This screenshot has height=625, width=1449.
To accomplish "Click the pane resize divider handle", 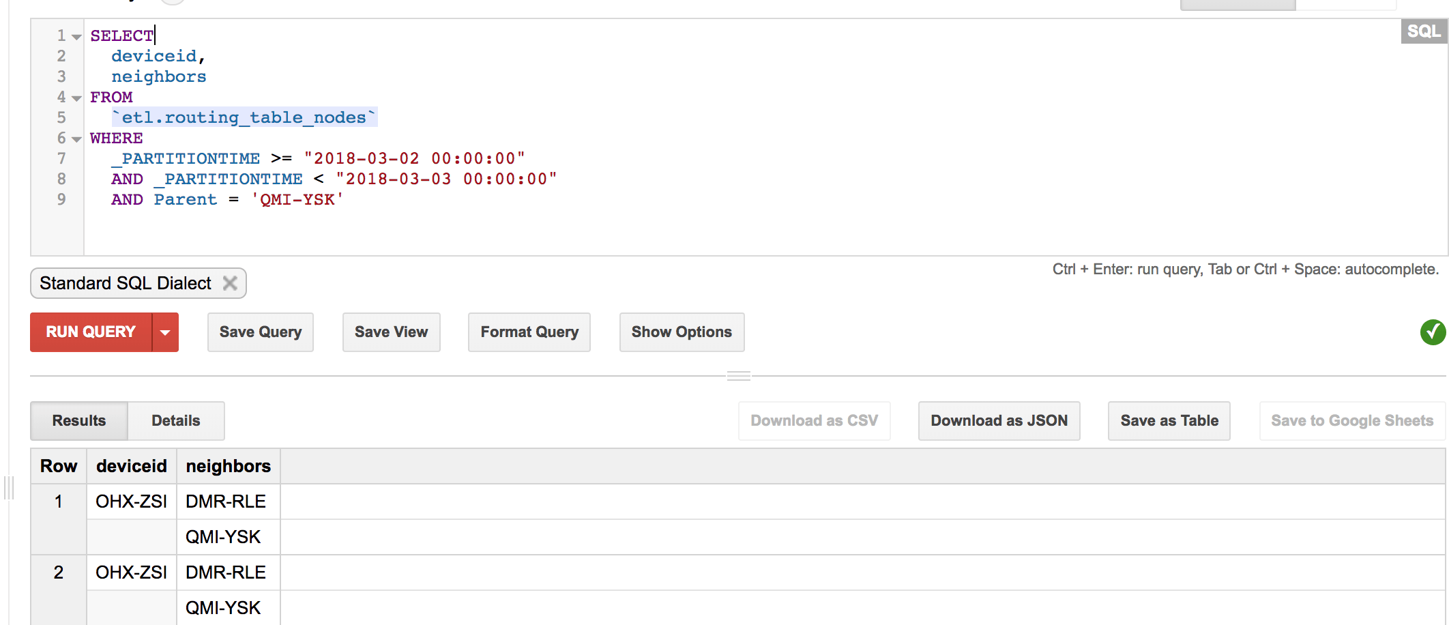I will (x=738, y=376).
